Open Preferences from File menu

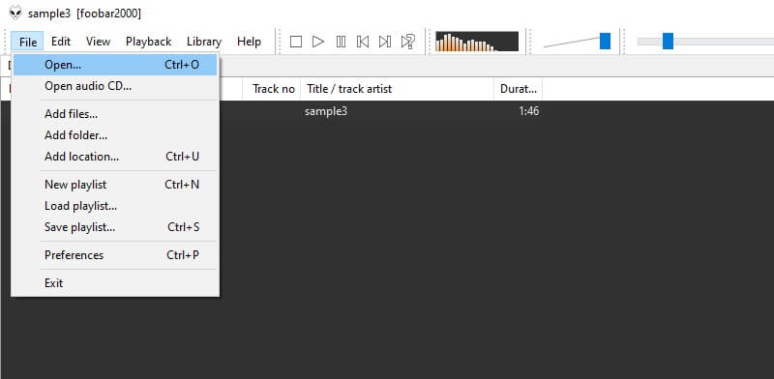[x=115, y=255]
